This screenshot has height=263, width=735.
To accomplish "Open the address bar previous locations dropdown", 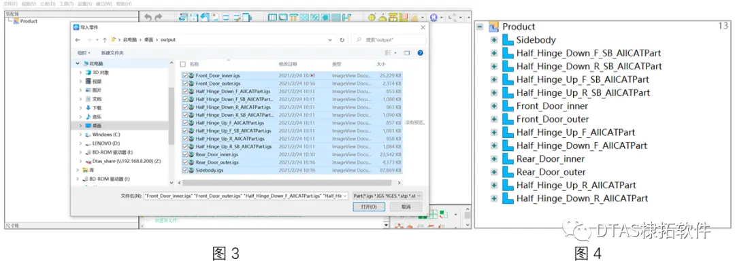I will [331, 40].
